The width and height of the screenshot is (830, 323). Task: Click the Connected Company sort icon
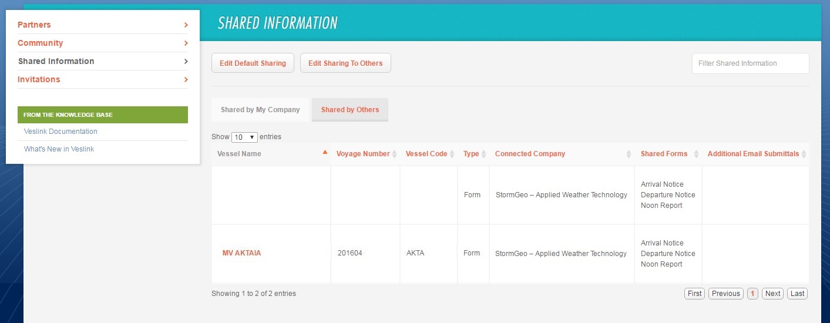[629, 154]
